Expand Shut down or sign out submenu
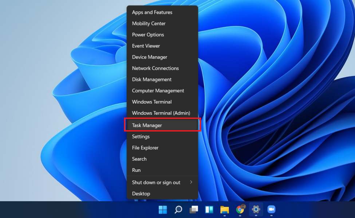The image size is (355, 218). click(162, 182)
